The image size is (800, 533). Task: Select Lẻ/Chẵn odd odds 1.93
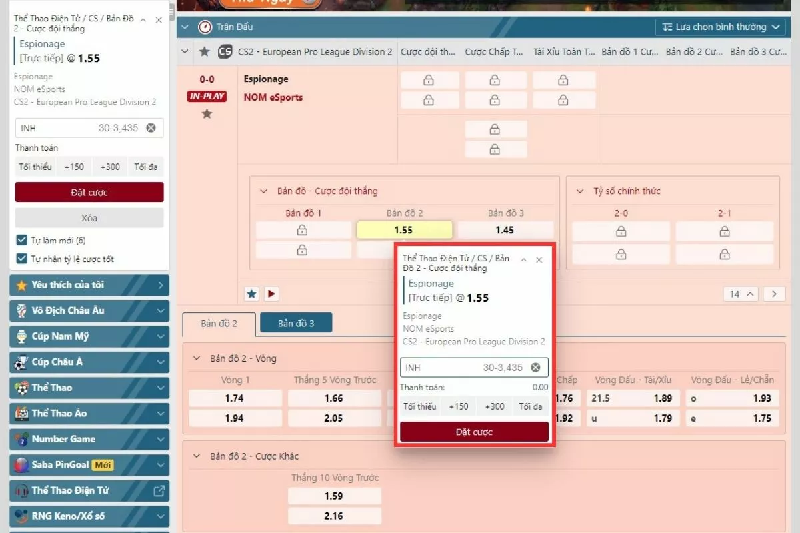tap(733, 398)
